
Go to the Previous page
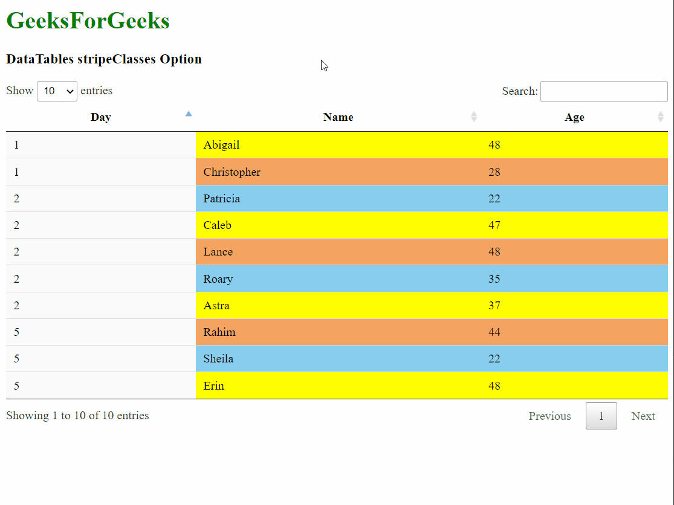[x=549, y=416]
